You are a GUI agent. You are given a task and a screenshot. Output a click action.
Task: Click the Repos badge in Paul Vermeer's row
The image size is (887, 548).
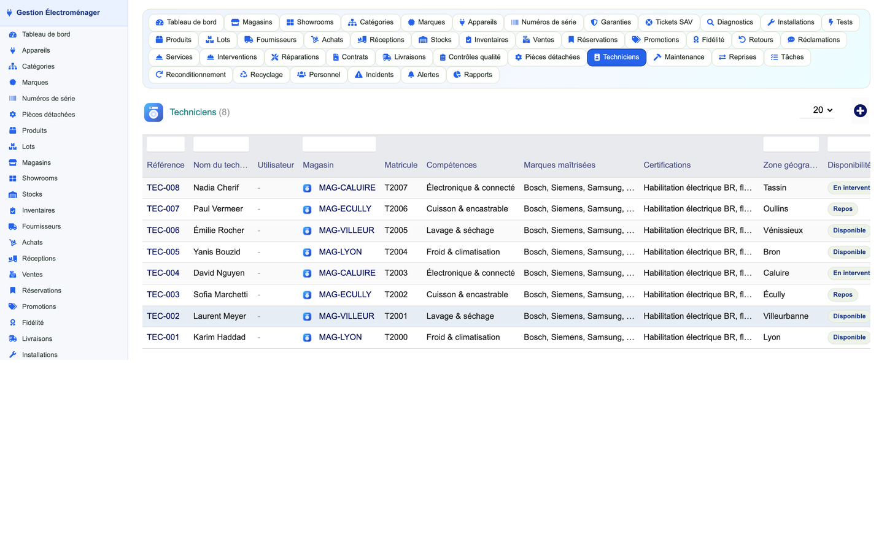[843, 209]
